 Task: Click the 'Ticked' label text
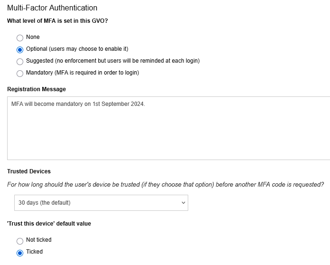point(34,252)
